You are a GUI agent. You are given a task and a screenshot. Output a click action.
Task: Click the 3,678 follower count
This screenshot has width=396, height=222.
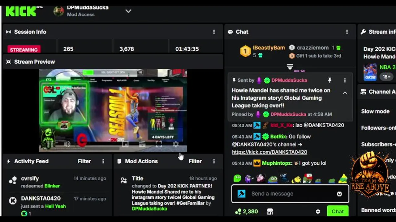coord(127,49)
